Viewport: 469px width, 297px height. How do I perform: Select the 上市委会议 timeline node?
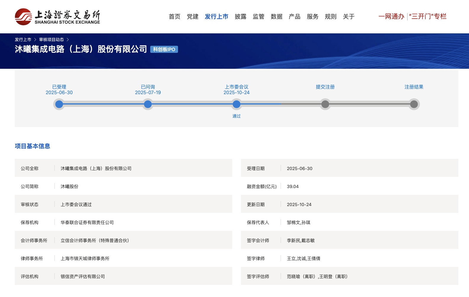point(237,104)
